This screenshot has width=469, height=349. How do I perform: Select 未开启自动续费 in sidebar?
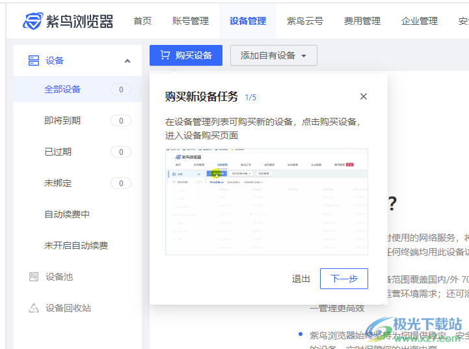(77, 245)
